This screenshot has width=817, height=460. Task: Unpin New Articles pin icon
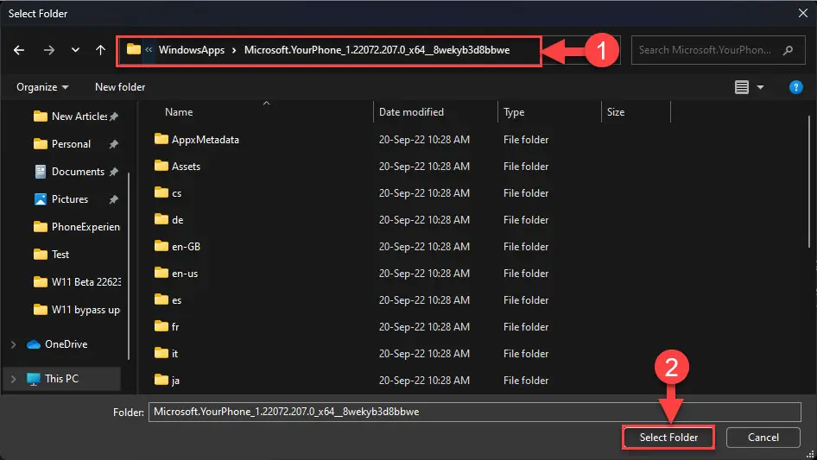point(114,117)
